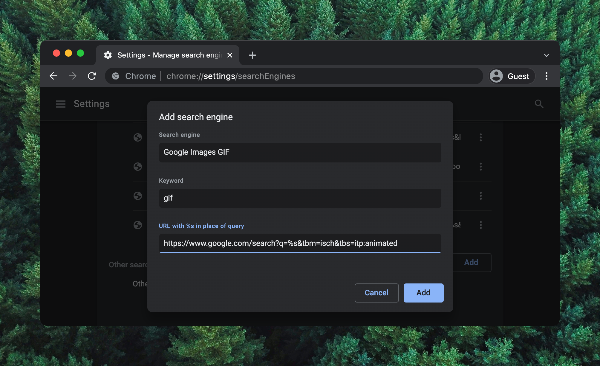Click the background Add button behind dialog
The height and width of the screenshot is (366, 600).
point(471,262)
